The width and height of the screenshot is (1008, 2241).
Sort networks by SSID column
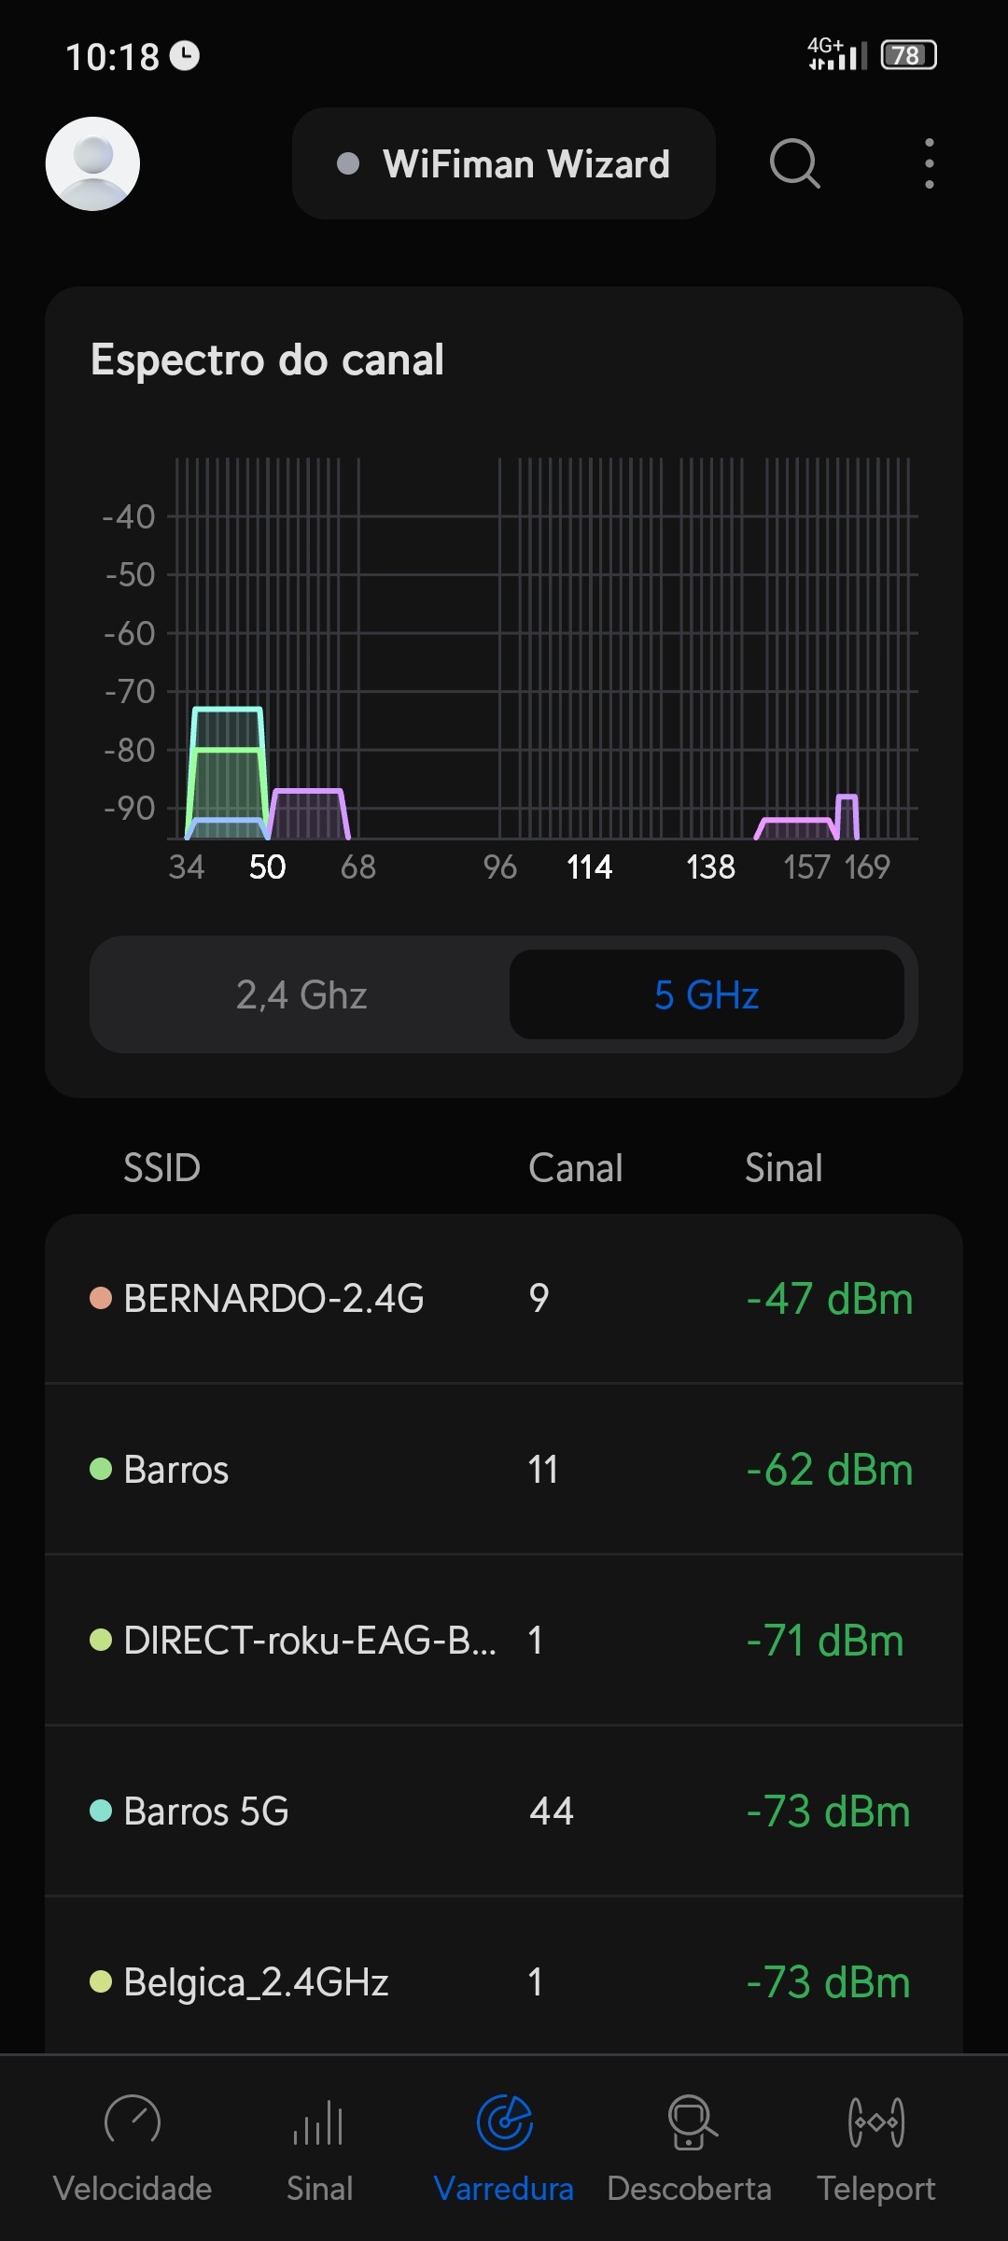click(x=162, y=1168)
